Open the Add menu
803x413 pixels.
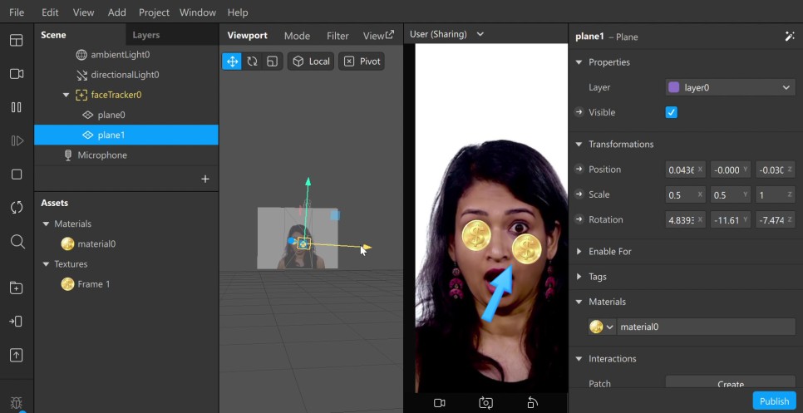click(116, 12)
